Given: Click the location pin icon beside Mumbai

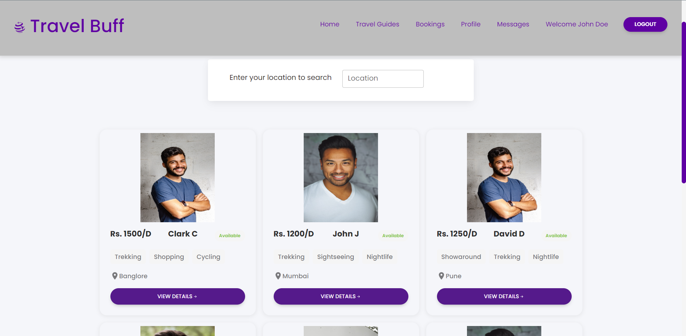Looking at the screenshot, I should click(278, 276).
